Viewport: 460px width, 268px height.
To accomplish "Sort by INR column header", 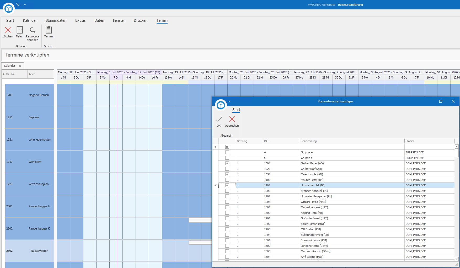I will coord(281,141).
